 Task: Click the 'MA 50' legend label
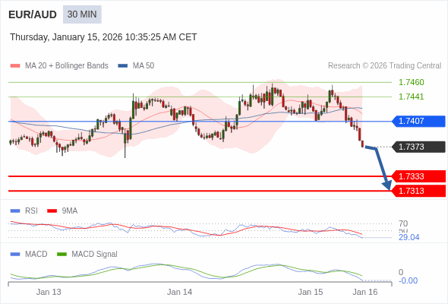[x=144, y=66]
